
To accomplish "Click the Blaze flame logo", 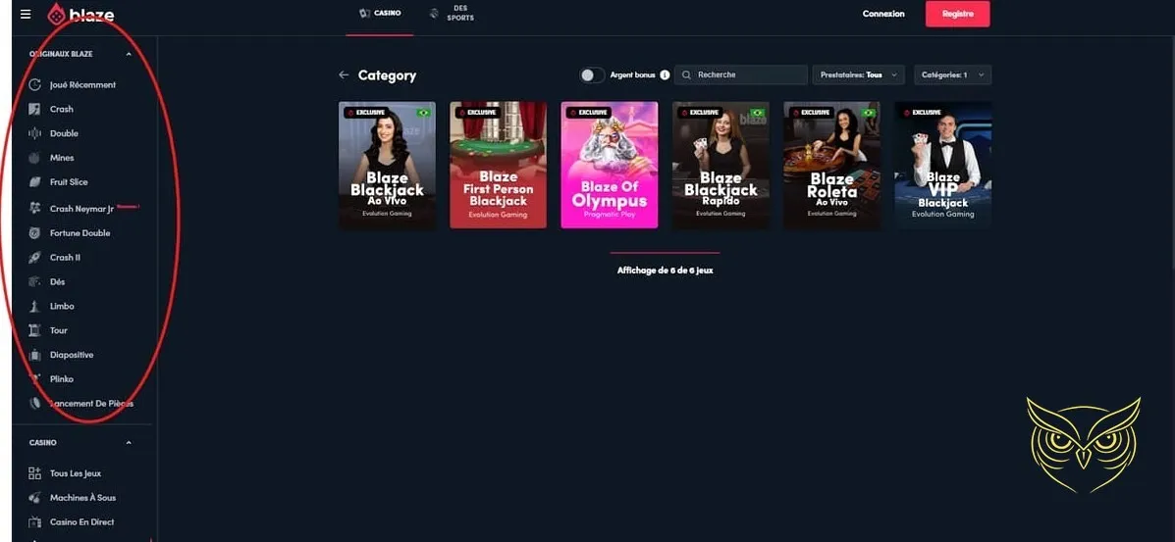I will (x=57, y=15).
